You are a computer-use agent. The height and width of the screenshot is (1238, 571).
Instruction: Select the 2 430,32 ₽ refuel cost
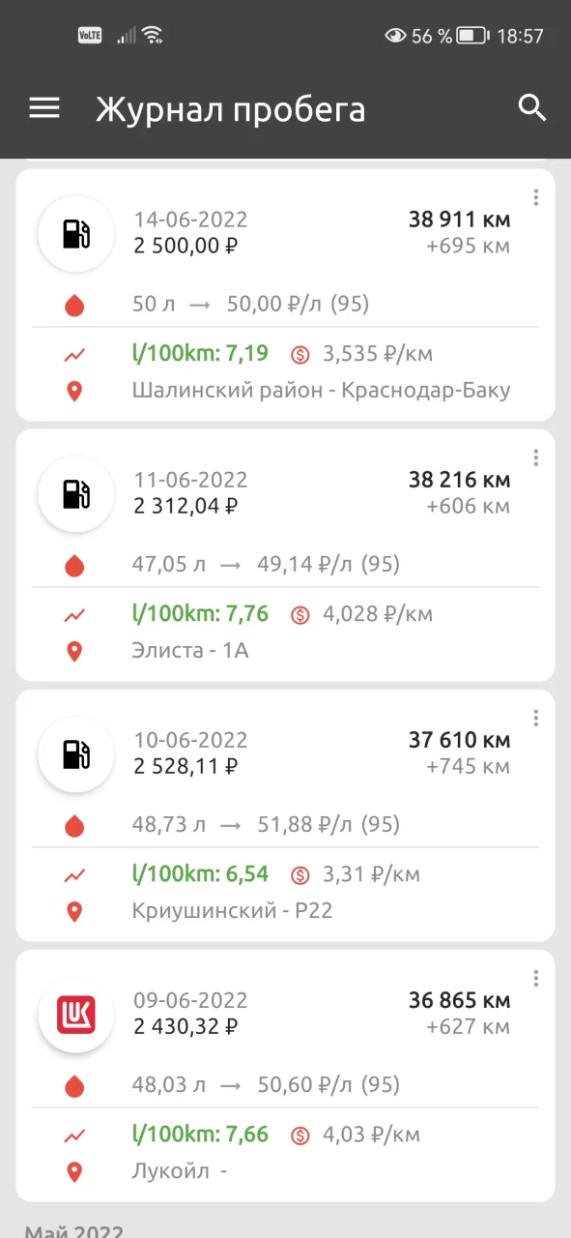coord(186,1026)
